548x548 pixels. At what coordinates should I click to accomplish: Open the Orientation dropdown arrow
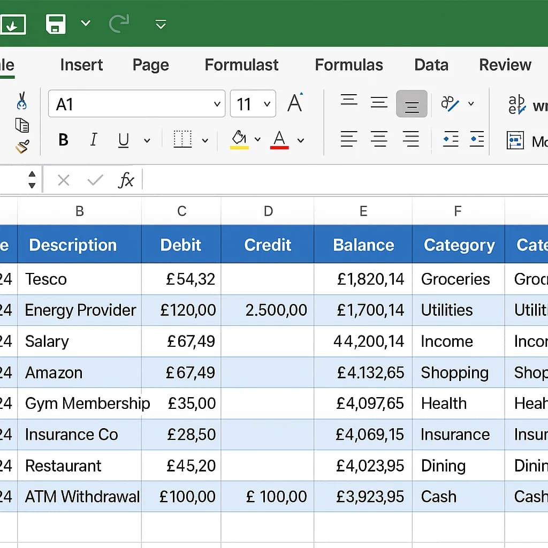[x=471, y=103]
